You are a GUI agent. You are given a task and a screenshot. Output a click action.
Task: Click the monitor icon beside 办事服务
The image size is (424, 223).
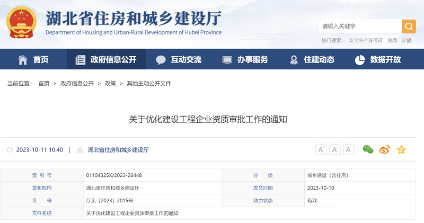point(227,60)
